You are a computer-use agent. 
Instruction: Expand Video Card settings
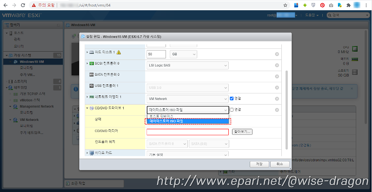coord(87,153)
